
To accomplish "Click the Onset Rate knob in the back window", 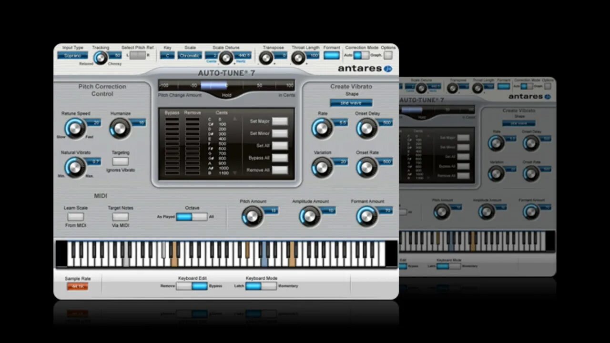I will click(x=531, y=174).
